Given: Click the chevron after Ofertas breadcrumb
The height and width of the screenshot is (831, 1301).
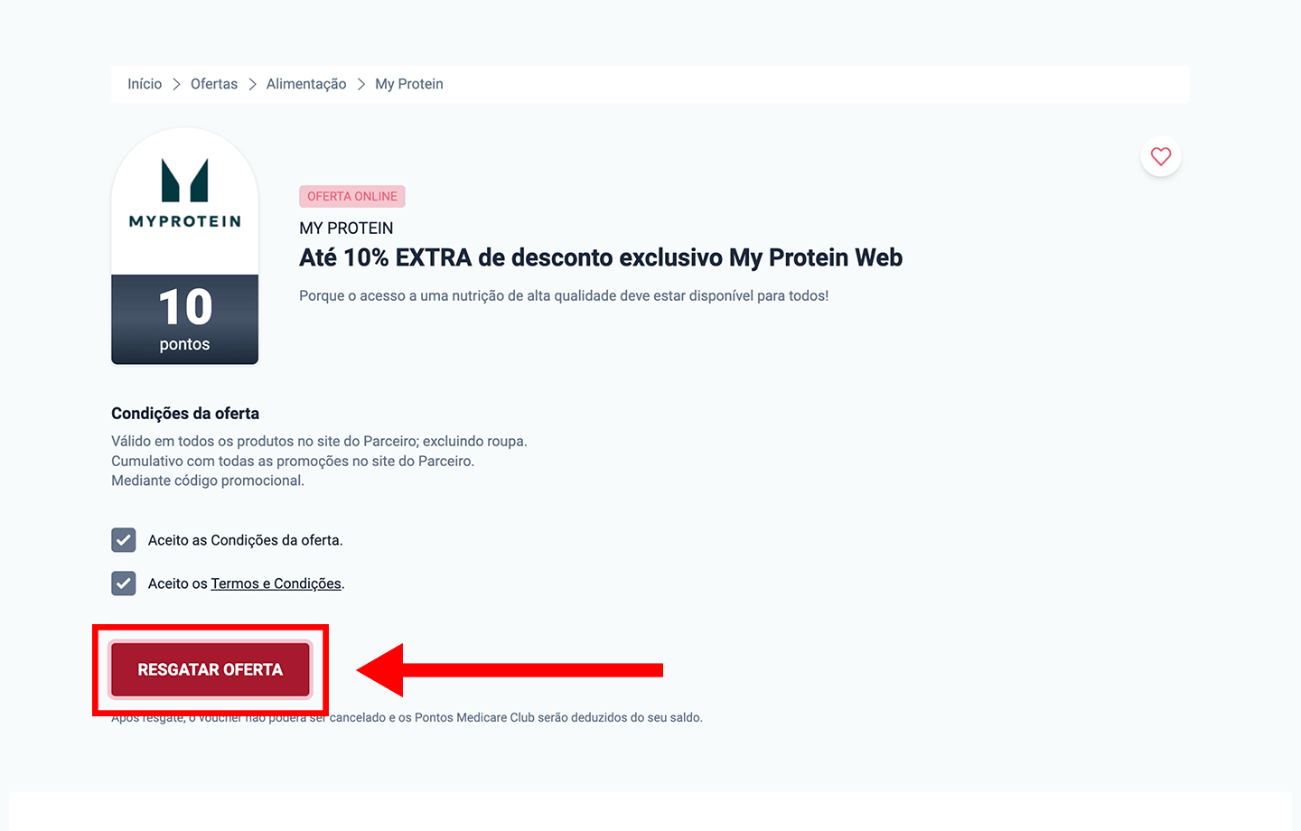Looking at the screenshot, I should pyautogui.click(x=252, y=84).
